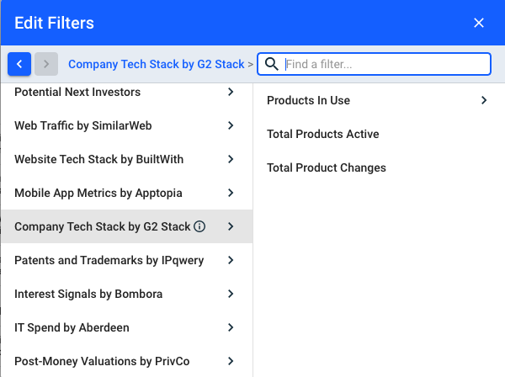Click chevron beside Interest Signals by Bombora
505x377 pixels.
tap(231, 294)
